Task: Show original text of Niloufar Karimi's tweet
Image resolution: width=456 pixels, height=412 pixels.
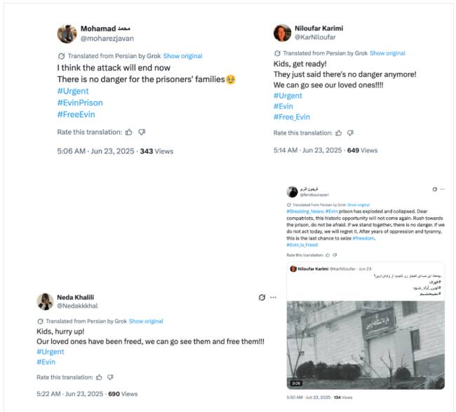Action: 387,53
